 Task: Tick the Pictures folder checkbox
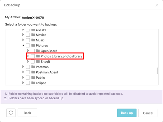click(28, 46)
